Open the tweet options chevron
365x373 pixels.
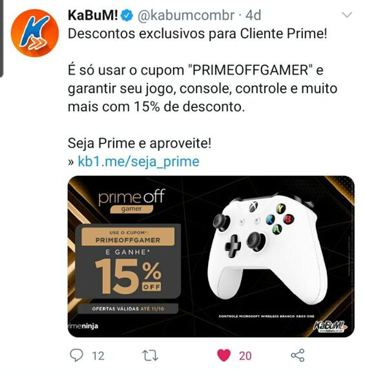347,15
